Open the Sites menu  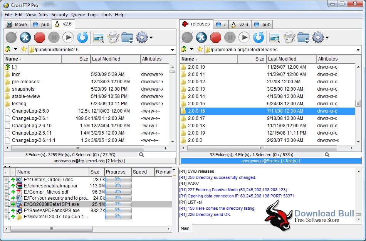click(44, 15)
